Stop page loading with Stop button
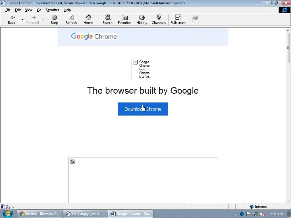Image resolution: width=291 pixels, height=218 pixels. coord(54,20)
